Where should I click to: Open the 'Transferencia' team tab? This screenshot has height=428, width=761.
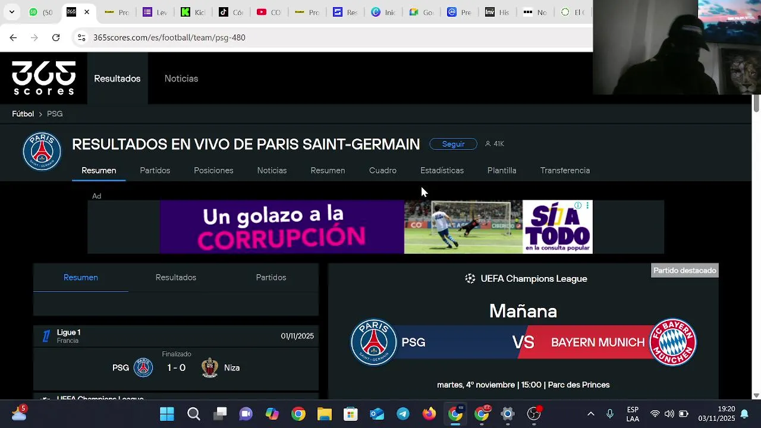pos(565,171)
